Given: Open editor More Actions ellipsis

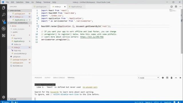Looking at the screenshot, I should [x=180, y=7].
